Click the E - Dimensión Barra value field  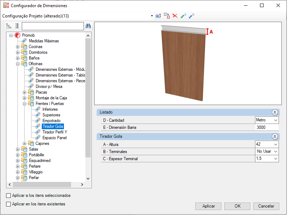pos(267,127)
